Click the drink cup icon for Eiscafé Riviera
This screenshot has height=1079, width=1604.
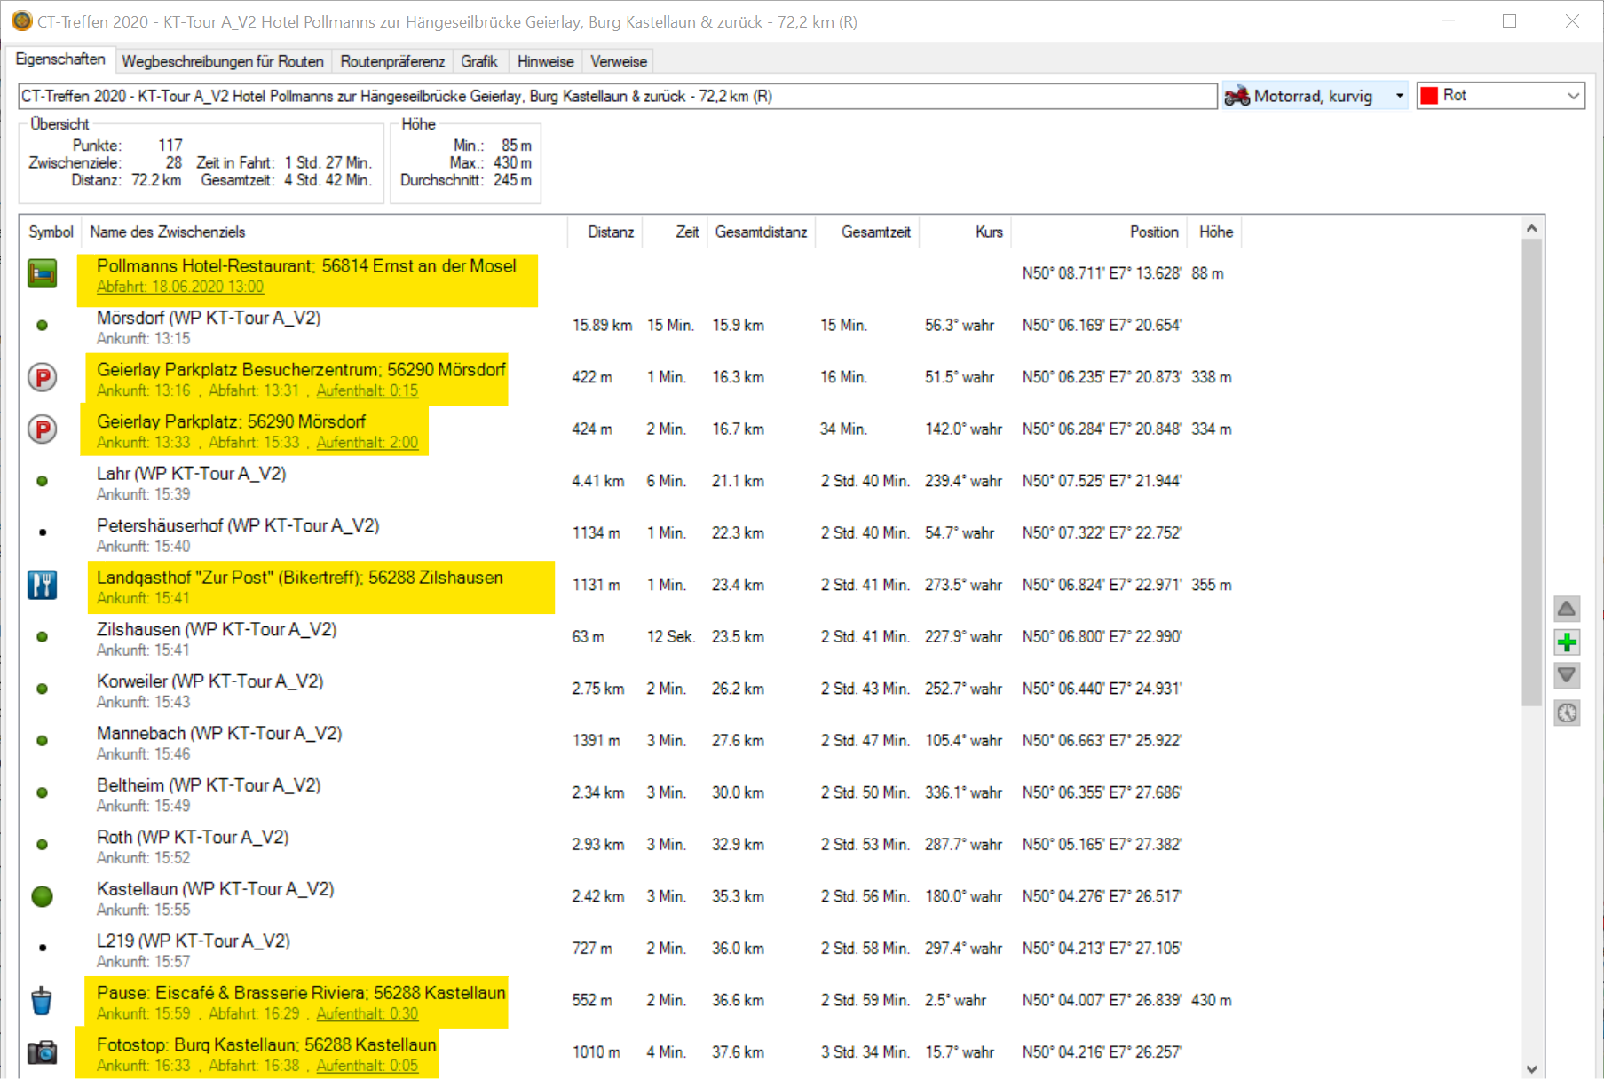click(42, 1001)
